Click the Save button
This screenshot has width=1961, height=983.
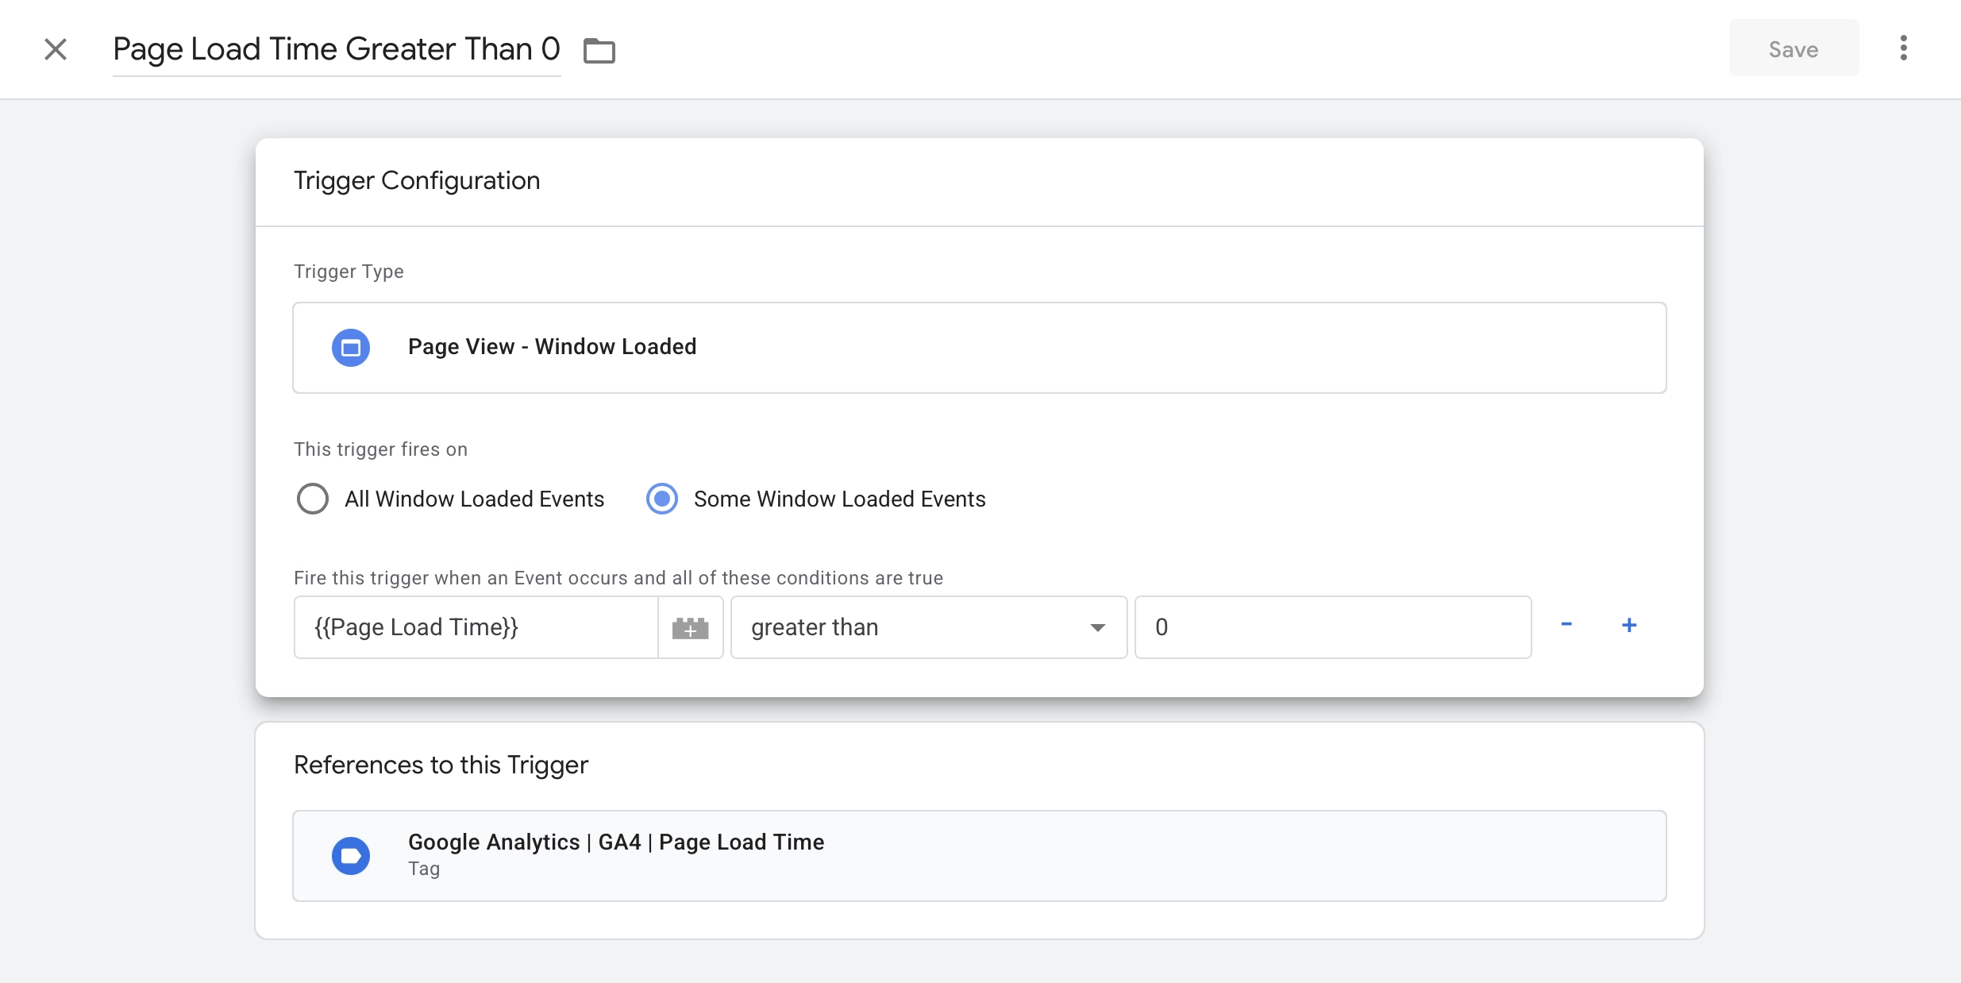[x=1793, y=49]
